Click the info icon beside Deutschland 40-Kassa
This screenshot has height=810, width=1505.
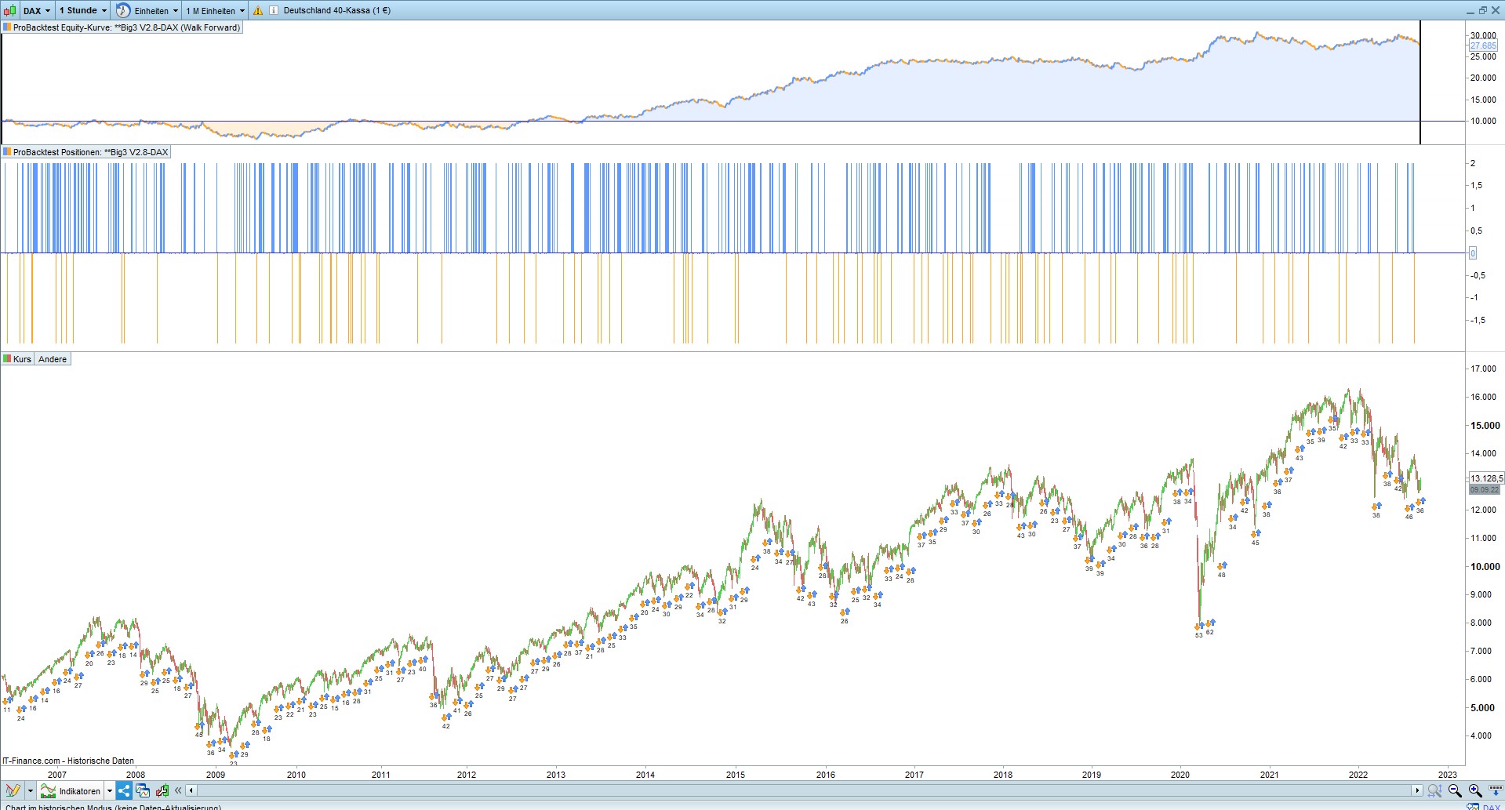coord(274,10)
